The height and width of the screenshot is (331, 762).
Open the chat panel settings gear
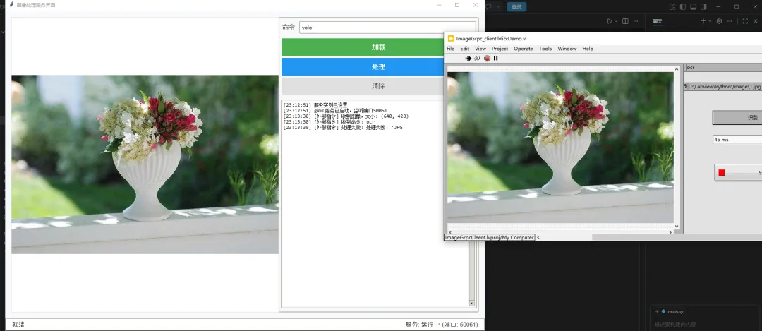[x=720, y=21]
